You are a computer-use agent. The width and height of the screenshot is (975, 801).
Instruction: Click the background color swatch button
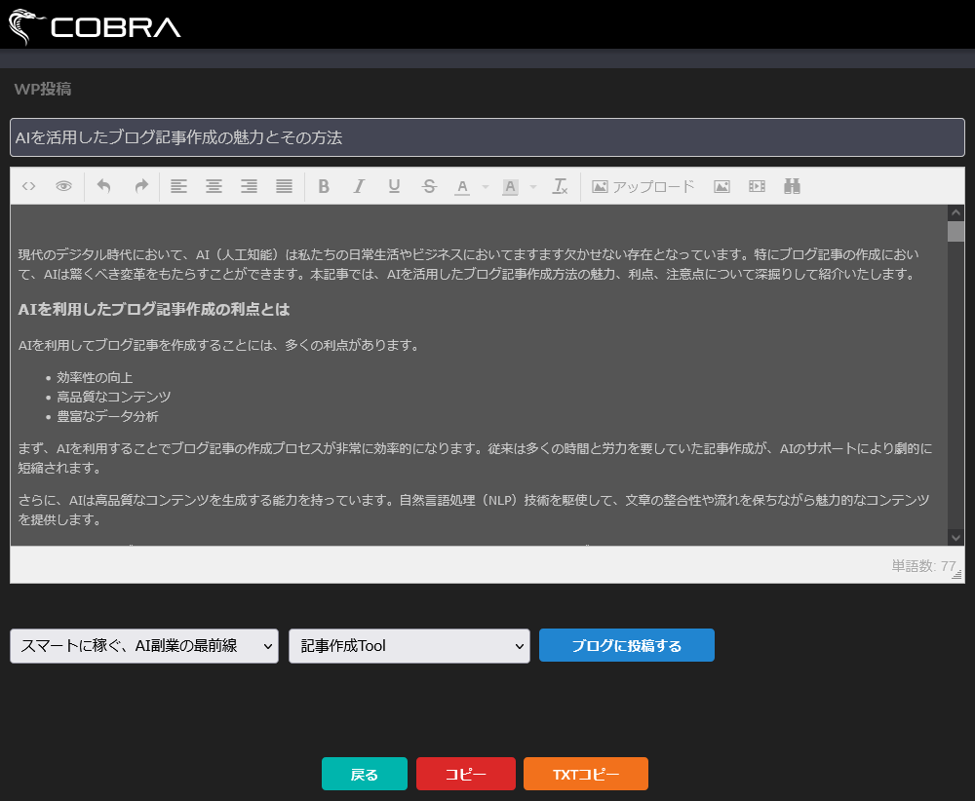[510, 186]
